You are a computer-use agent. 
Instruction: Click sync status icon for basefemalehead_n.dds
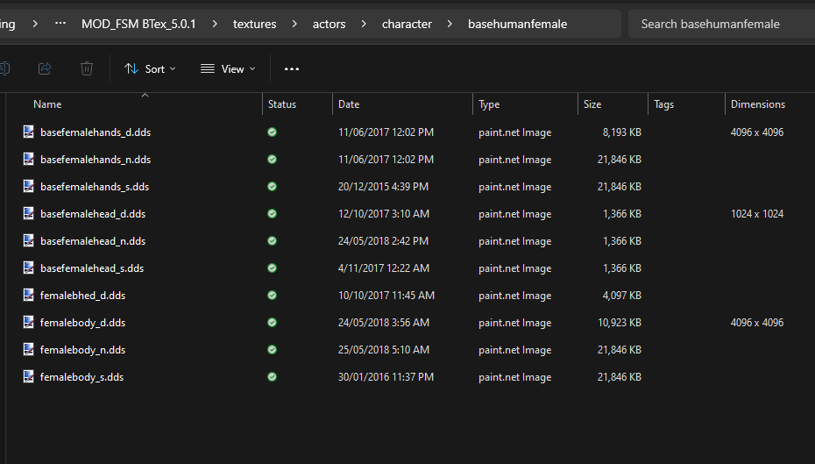(x=272, y=241)
